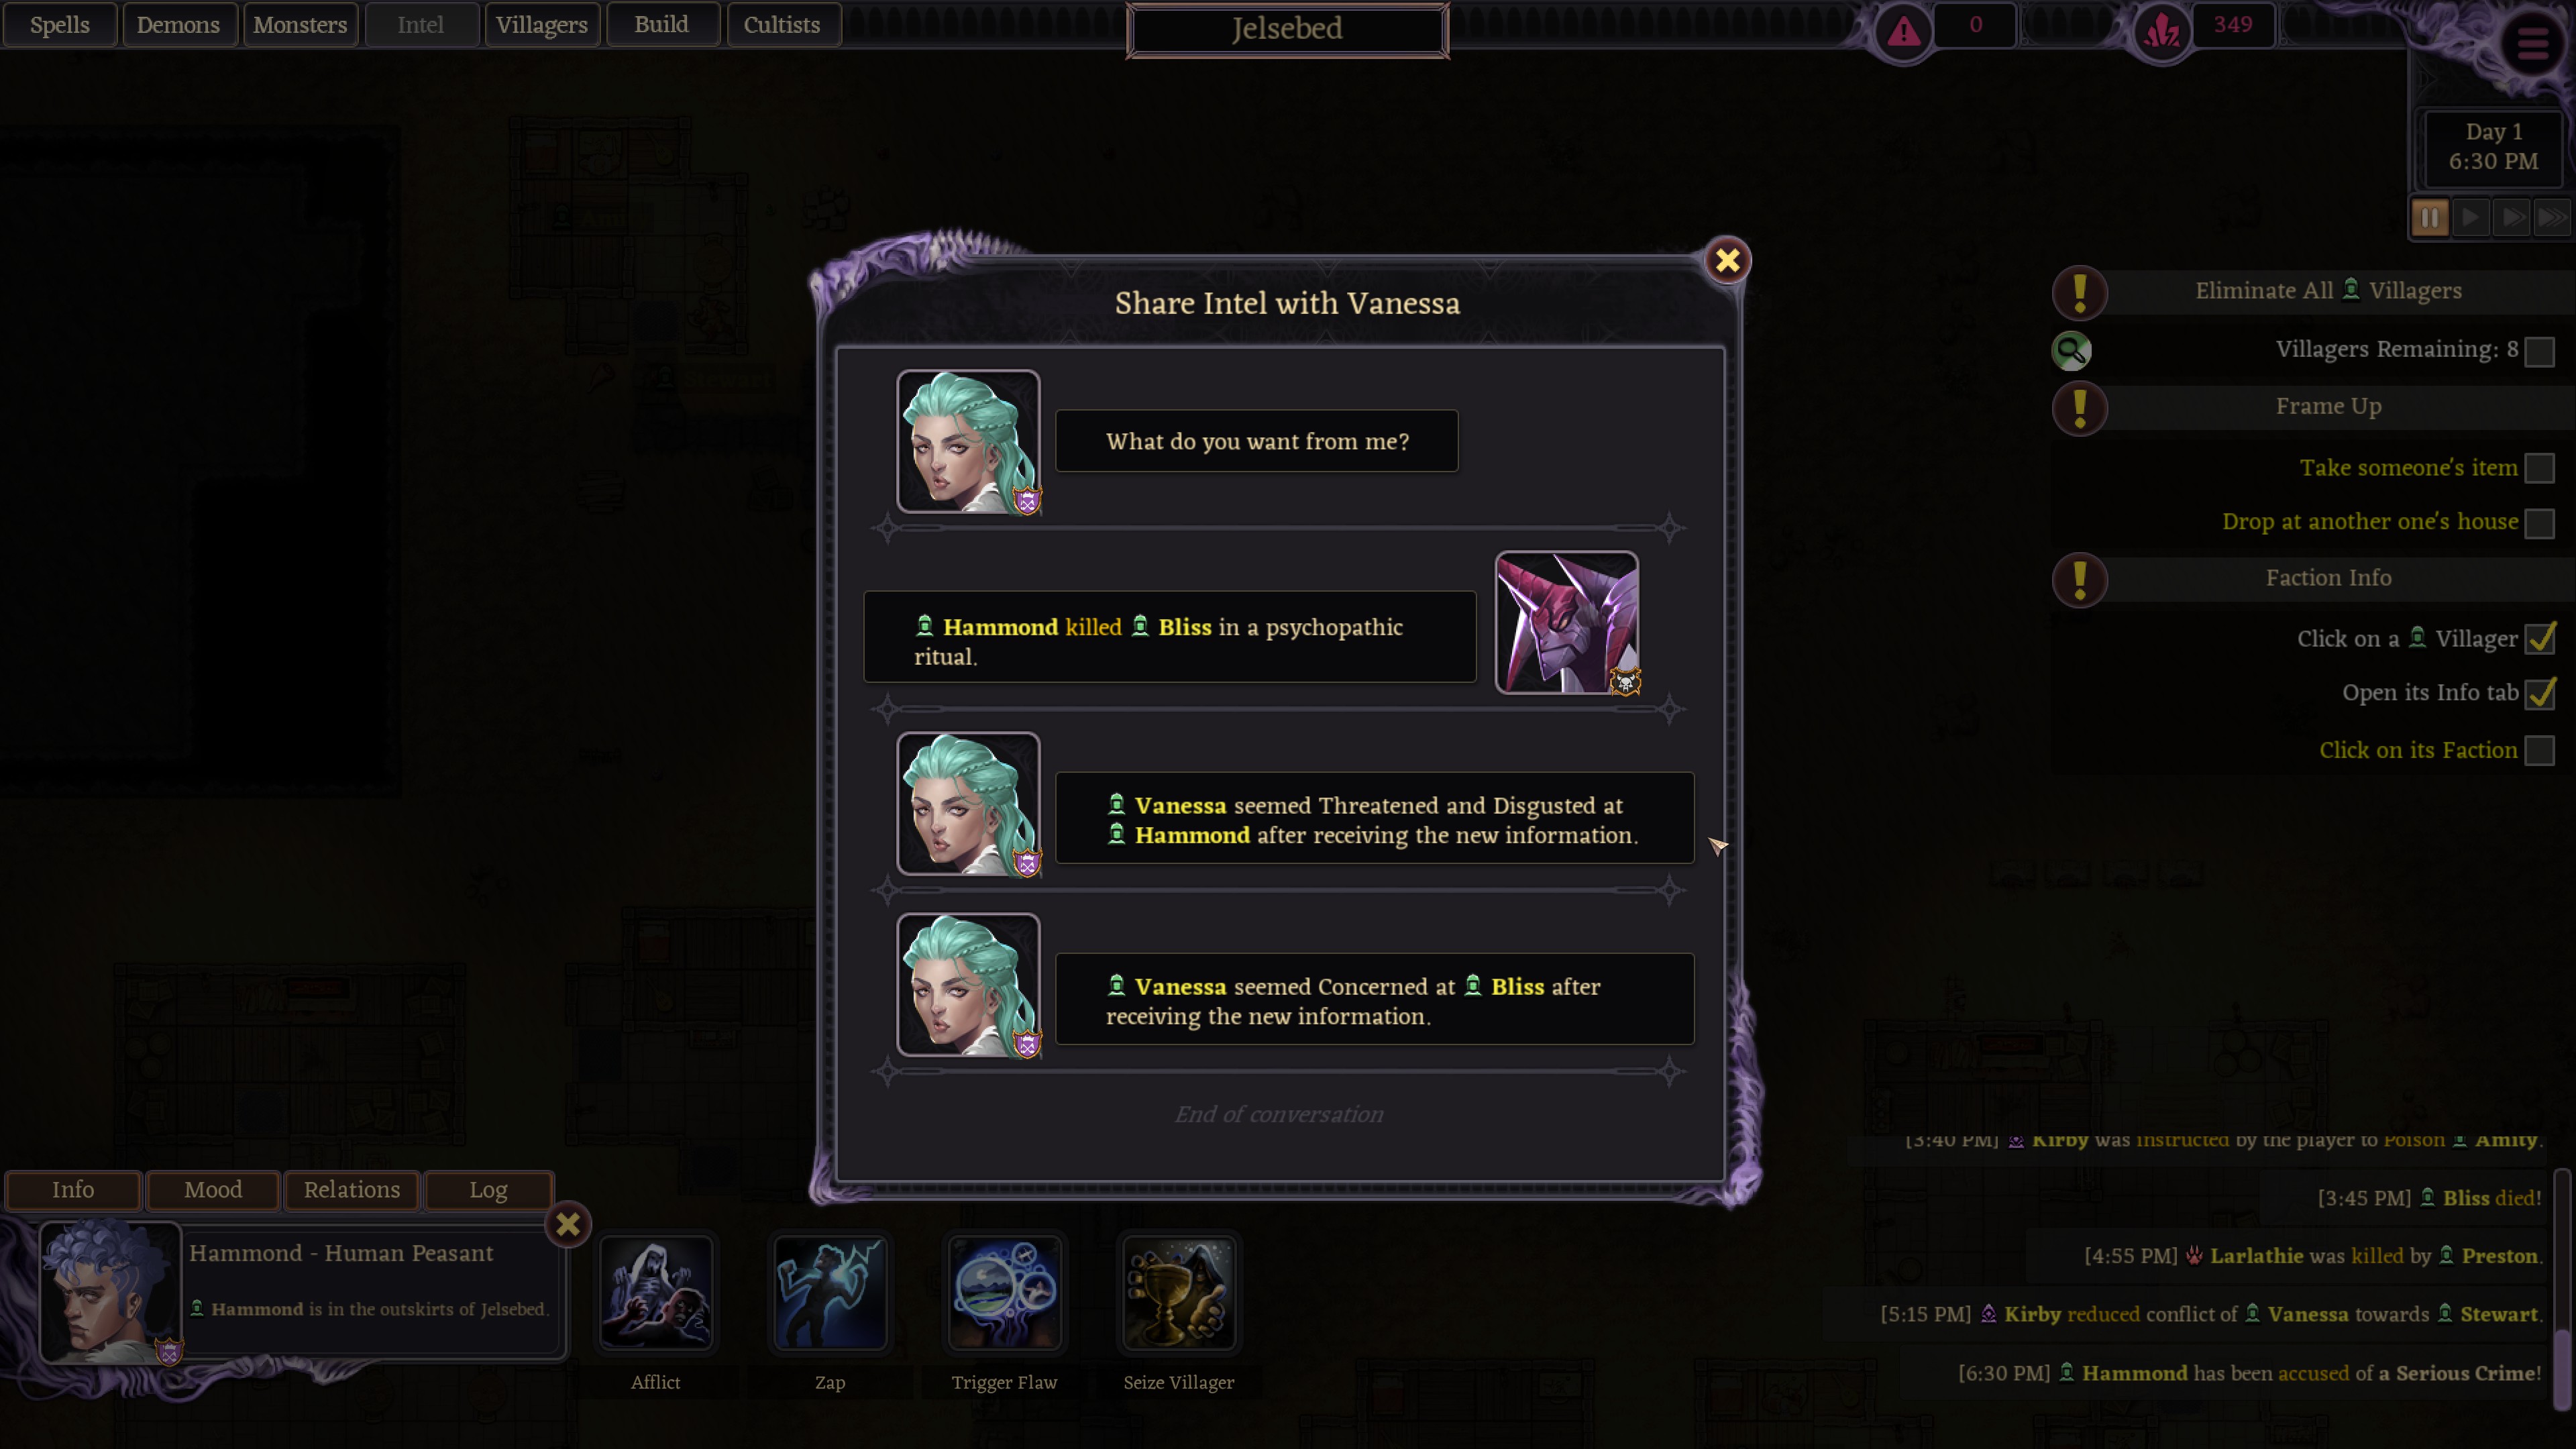Viewport: 2576px width, 1449px height.
Task: Select the Zap spell icon
Action: tap(830, 1293)
